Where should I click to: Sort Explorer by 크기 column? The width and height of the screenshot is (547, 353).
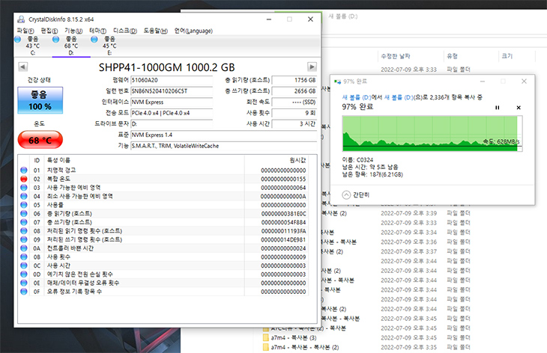pyautogui.click(x=507, y=56)
